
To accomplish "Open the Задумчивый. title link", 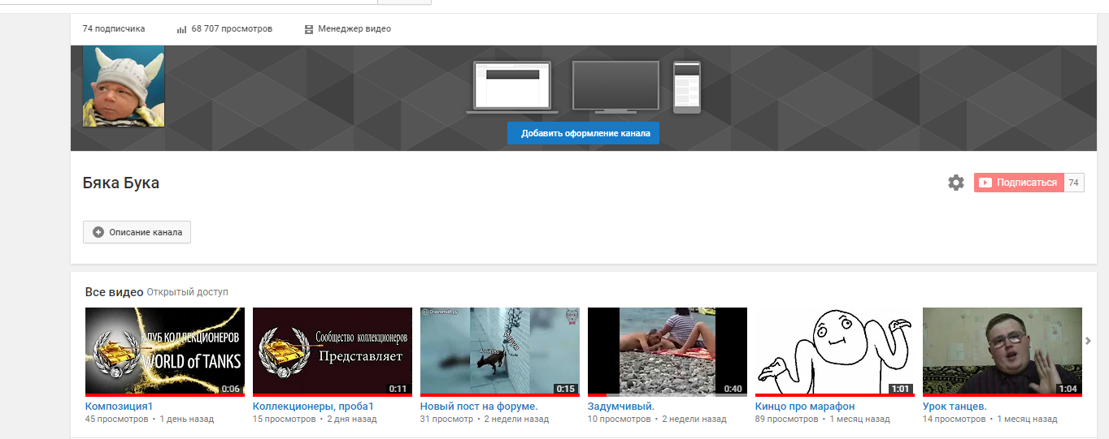I will click(621, 407).
